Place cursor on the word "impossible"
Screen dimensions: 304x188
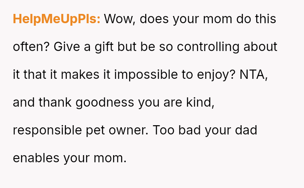[x=147, y=75]
